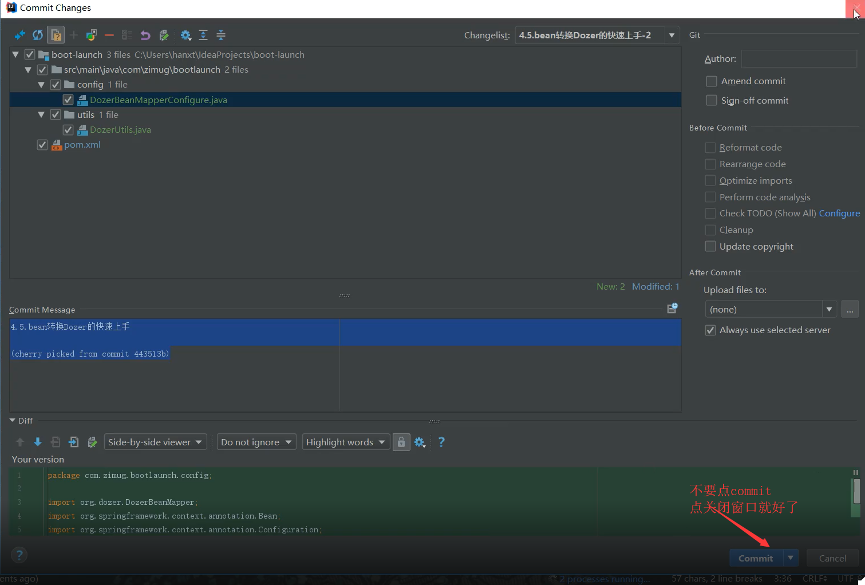Enable the Amend commit checkbox
The image size is (865, 585).
[712, 81]
